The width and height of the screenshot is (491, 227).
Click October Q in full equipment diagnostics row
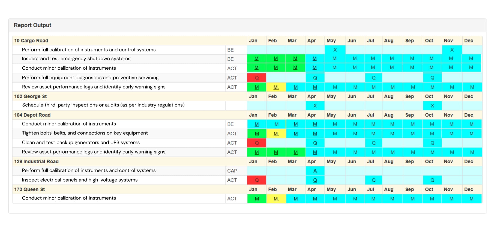(x=432, y=78)
